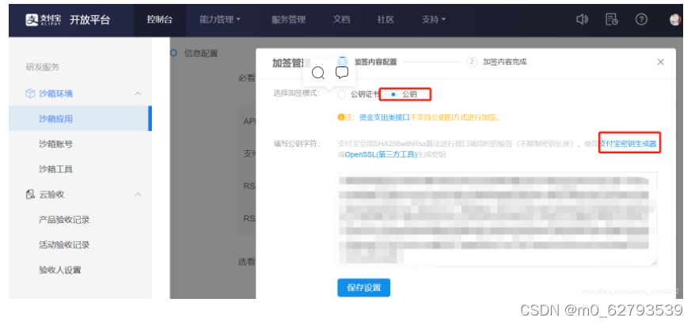Click the help question mark icon
695x325 pixels.
pos(641,19)
